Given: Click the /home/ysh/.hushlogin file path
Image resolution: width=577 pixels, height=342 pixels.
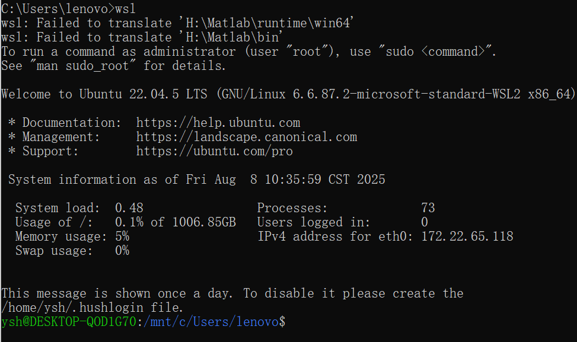Looking at the screenshot, I should click(72, 308).
